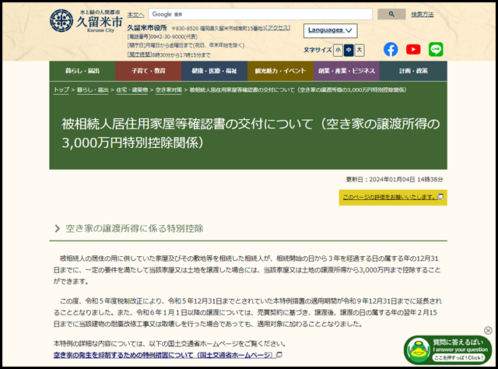Image resolution: width=498 pixels, height=369 pixels.
Task: Click the 久留米市役所 office name text
Action: tap(147, 28)
